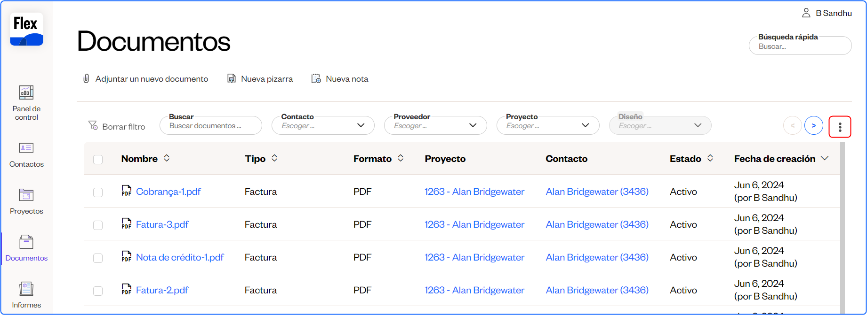Toggle Fecha de creación sort chevron

coord(825,159)
